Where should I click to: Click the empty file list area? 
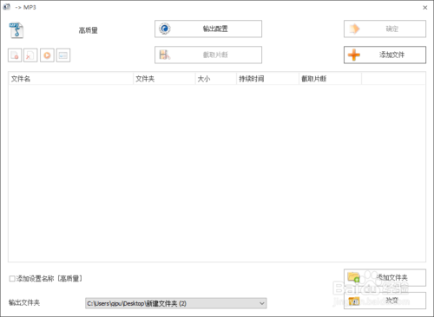click(x=217, y=173)
